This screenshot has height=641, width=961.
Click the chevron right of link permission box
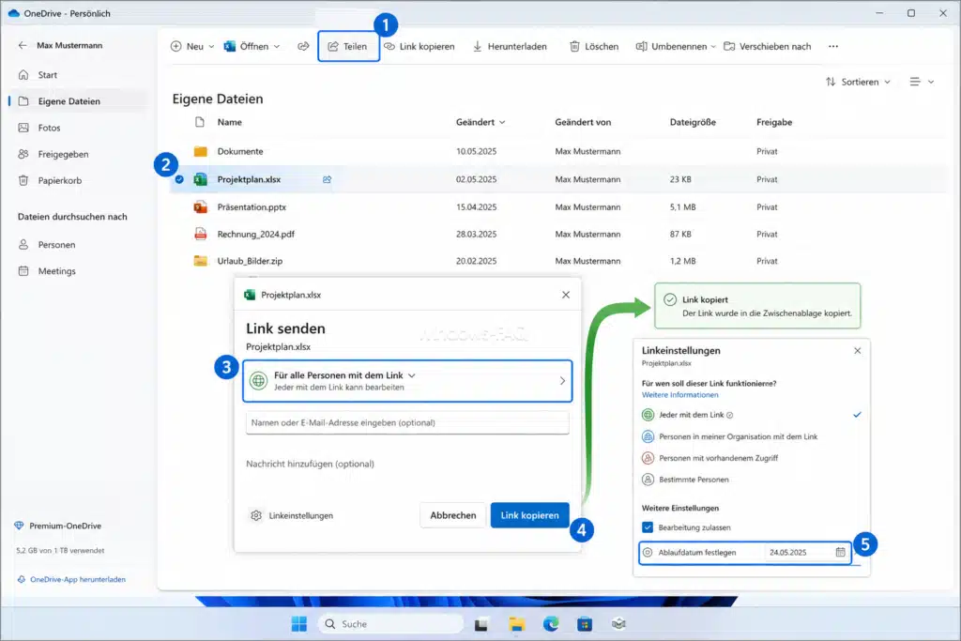click(x=562, y=381)
